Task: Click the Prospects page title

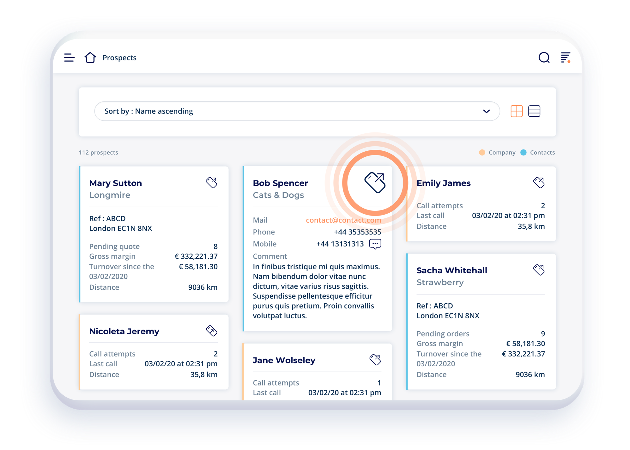Action: pos(119,58)
